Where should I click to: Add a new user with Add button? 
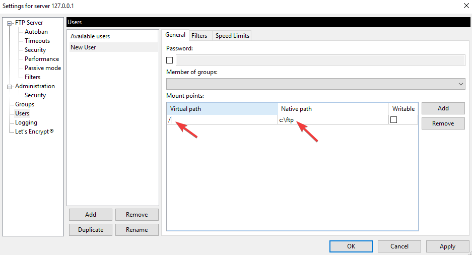point(91,215)
